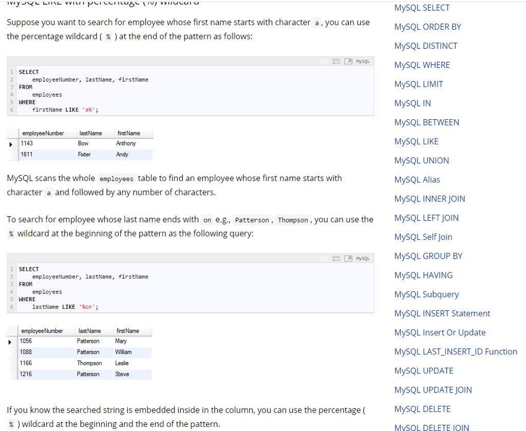Select cell 1611 in first table
The image size is (526, 431).
pyautogui.click(x=27, y=154)
